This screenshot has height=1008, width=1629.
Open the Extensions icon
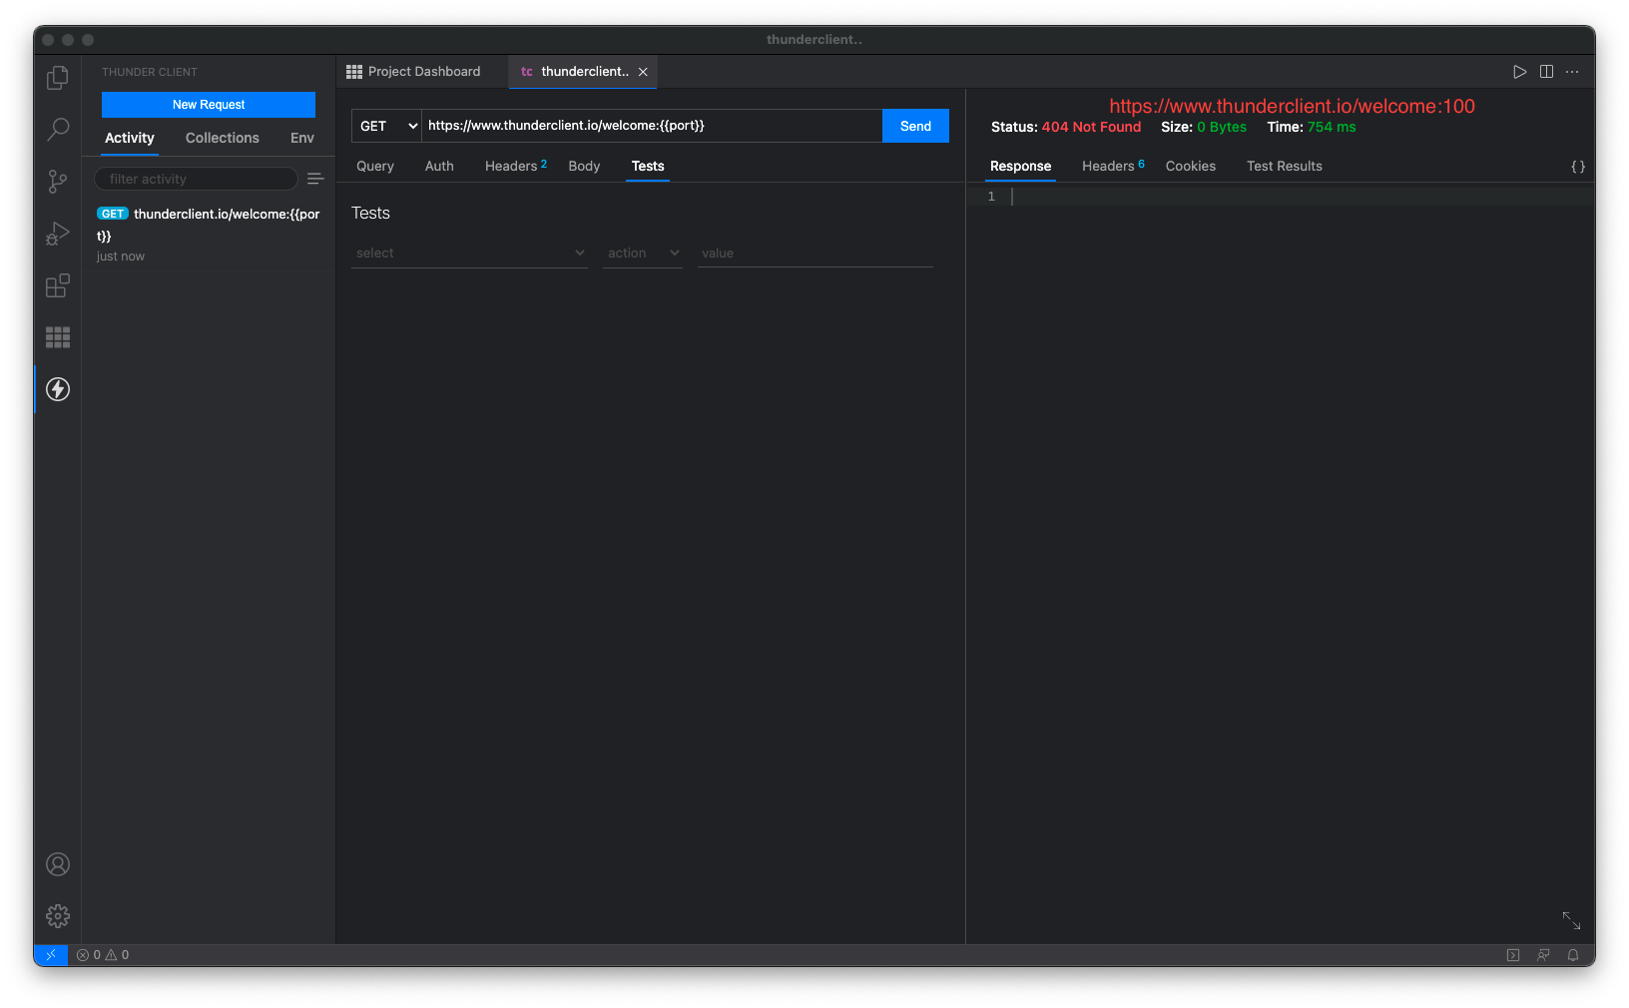pyautogui.click(x=57, y=285)
